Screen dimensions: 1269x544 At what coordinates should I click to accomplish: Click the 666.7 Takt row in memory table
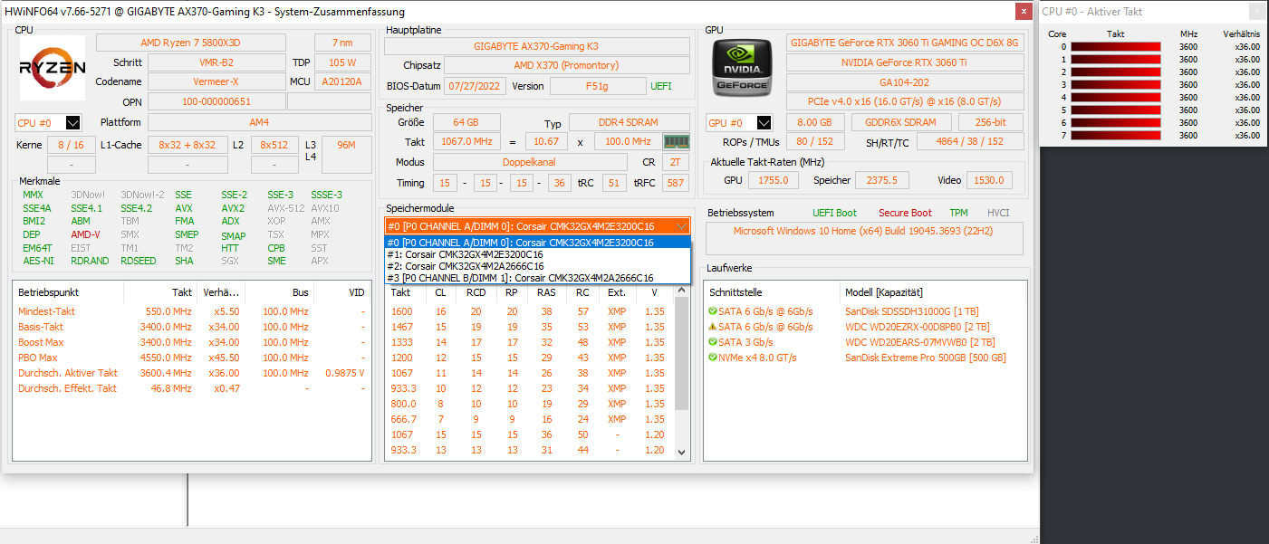click(x=531, y=419)
